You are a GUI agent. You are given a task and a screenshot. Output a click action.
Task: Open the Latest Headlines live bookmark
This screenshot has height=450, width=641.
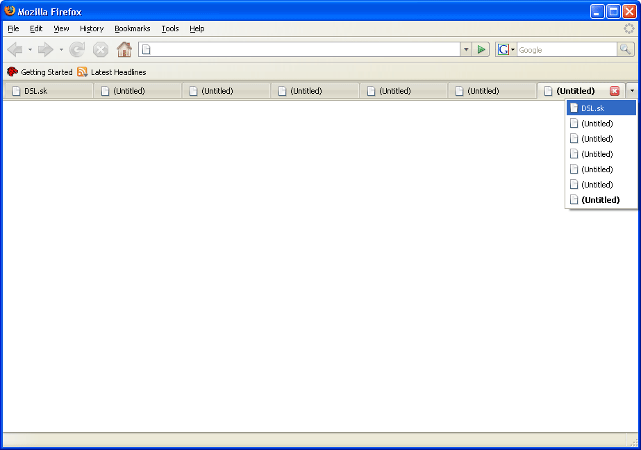(x=112, y=72)
